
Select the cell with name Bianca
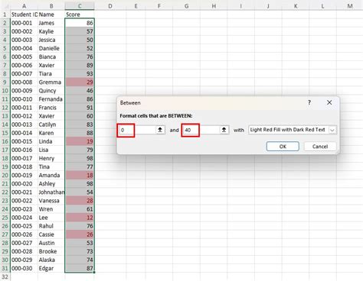51,57
